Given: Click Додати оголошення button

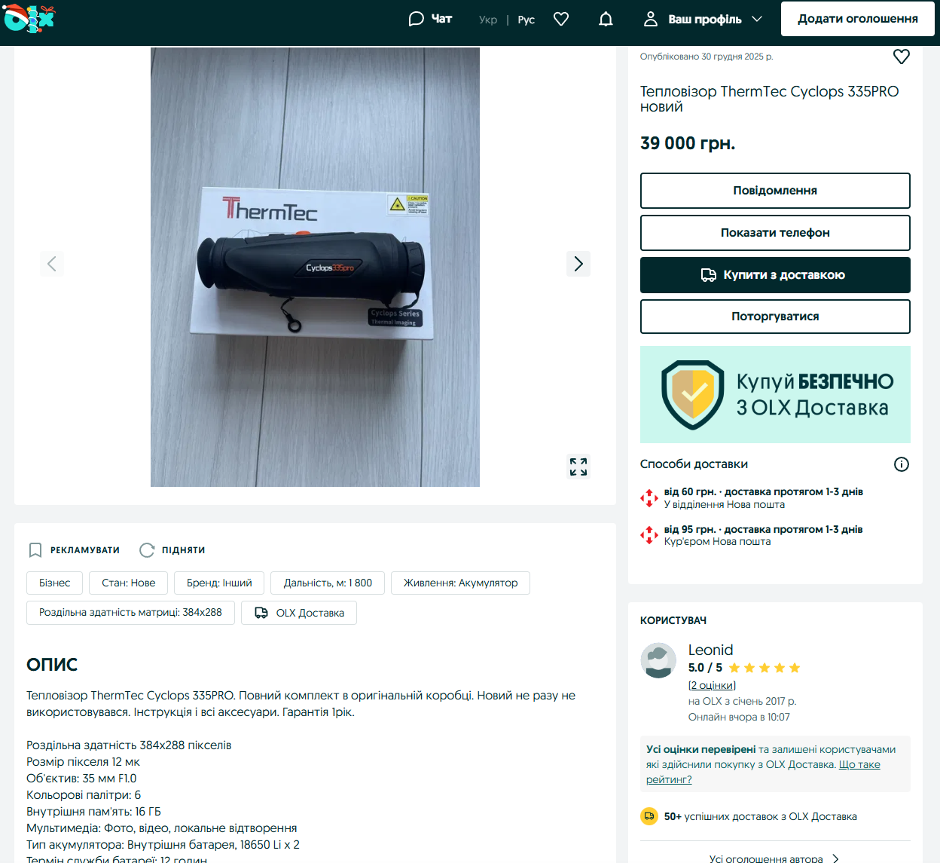Looking at the screenshot, I should 858,19.
